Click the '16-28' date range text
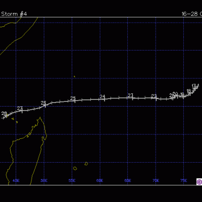The width and height of the screenshot is (202, 202). 189,14
